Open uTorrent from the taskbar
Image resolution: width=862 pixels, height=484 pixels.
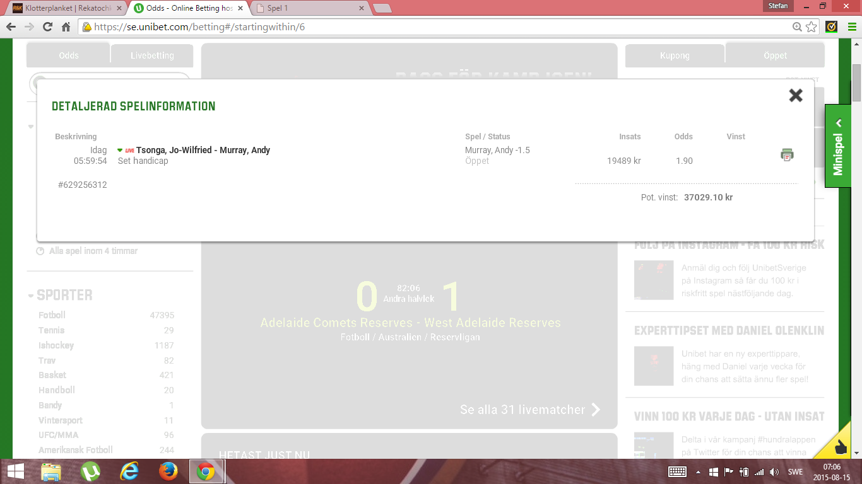91,471
